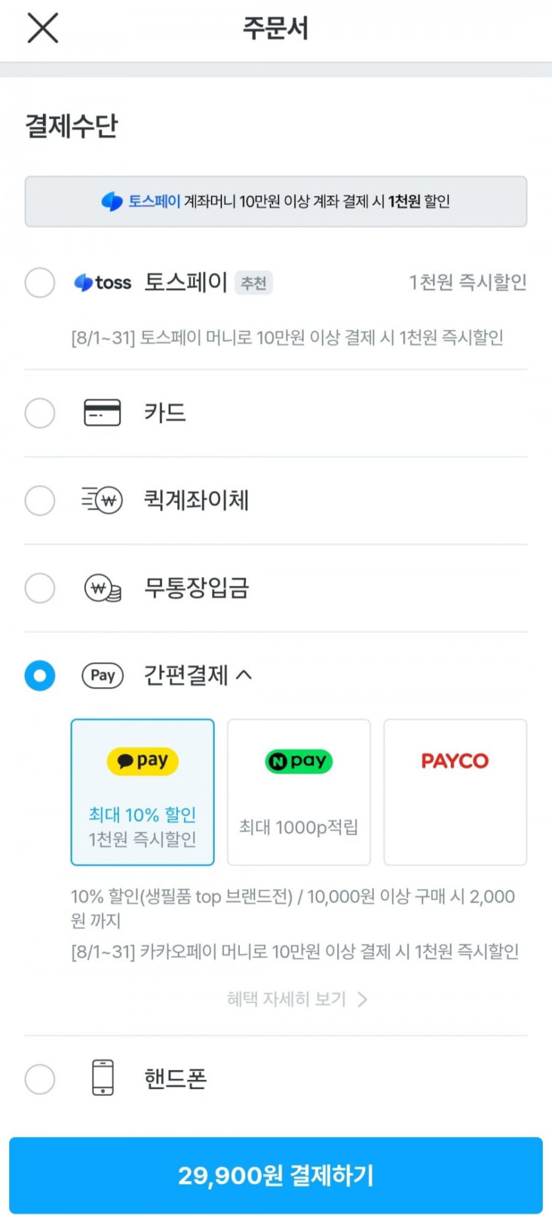
Task: Click the credit card icon
Action: [102, 413]
